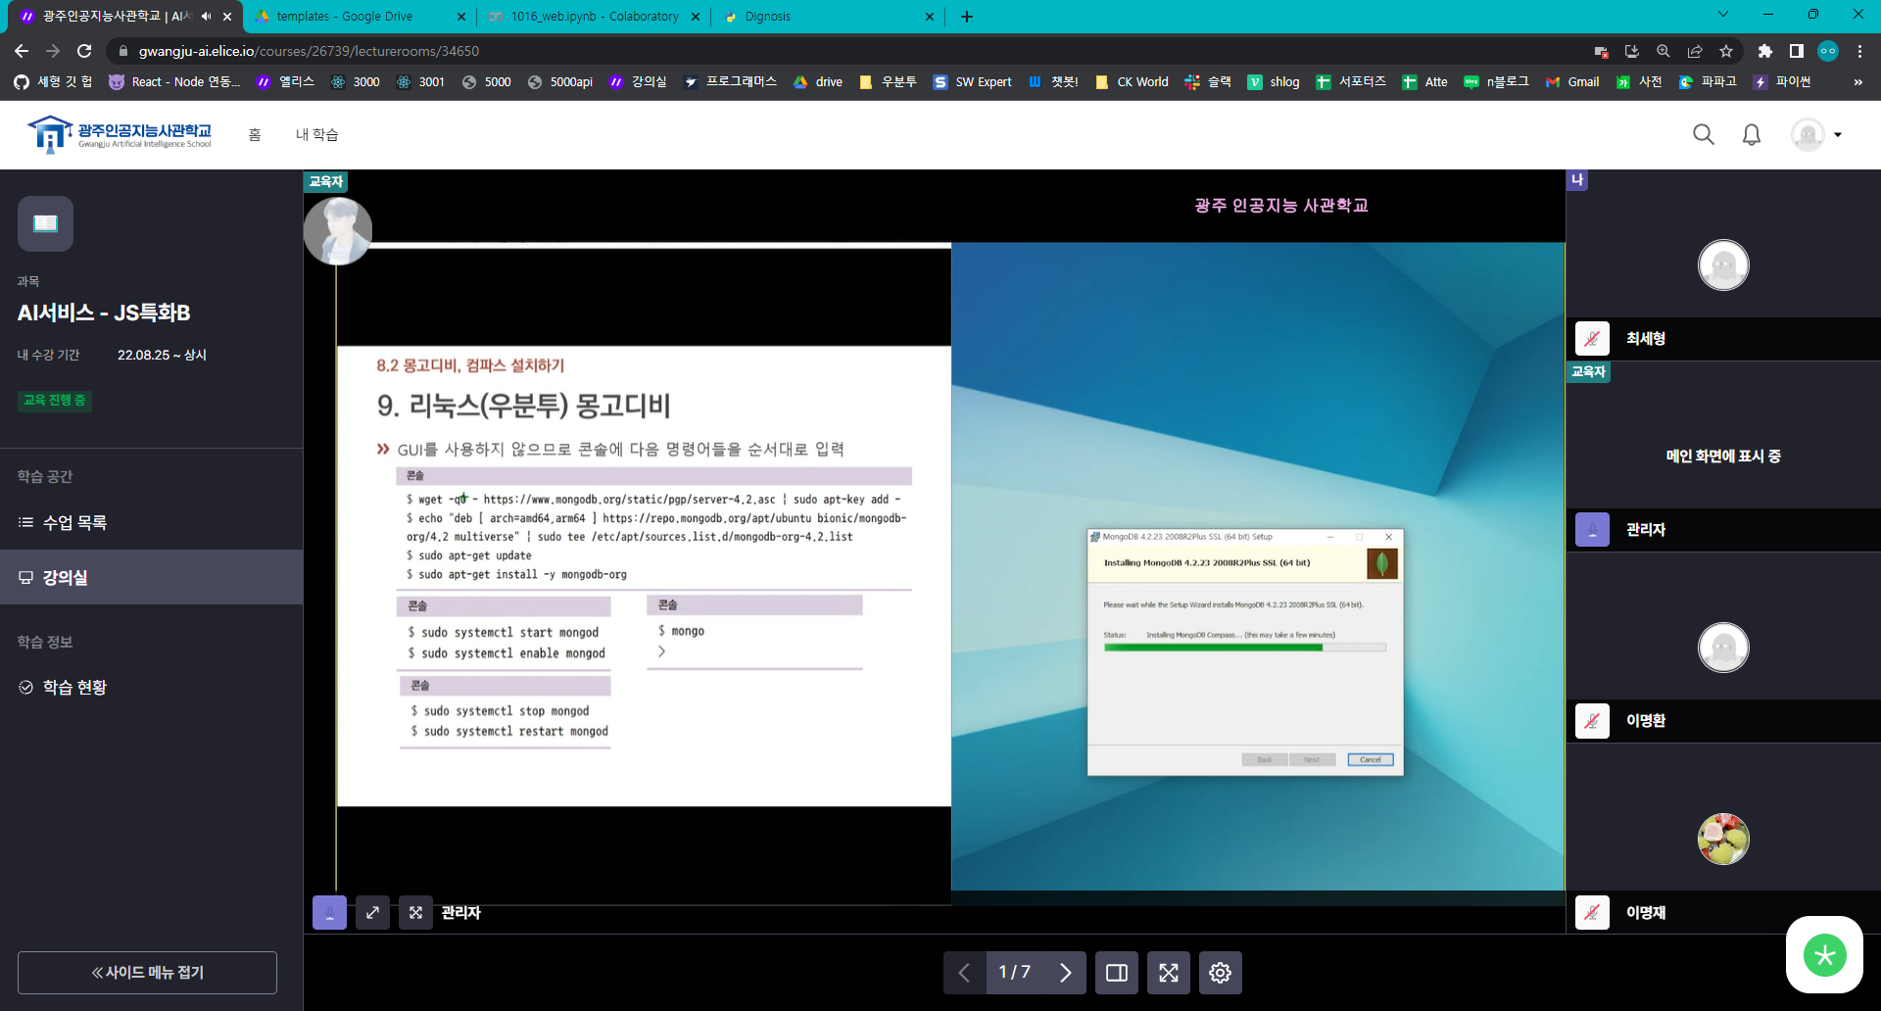Show more bookmarks with chevron
The height and width of the screenshot is (1011, 1881).
click(1857, 82)
